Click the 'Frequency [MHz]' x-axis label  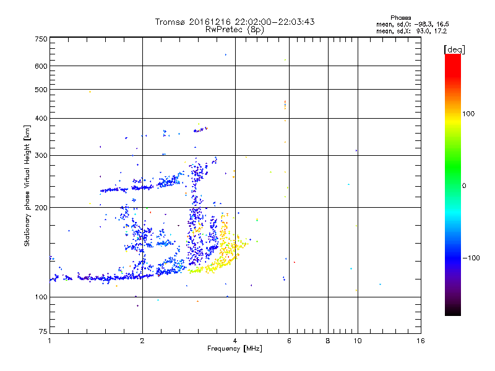[x=235, y=348]
